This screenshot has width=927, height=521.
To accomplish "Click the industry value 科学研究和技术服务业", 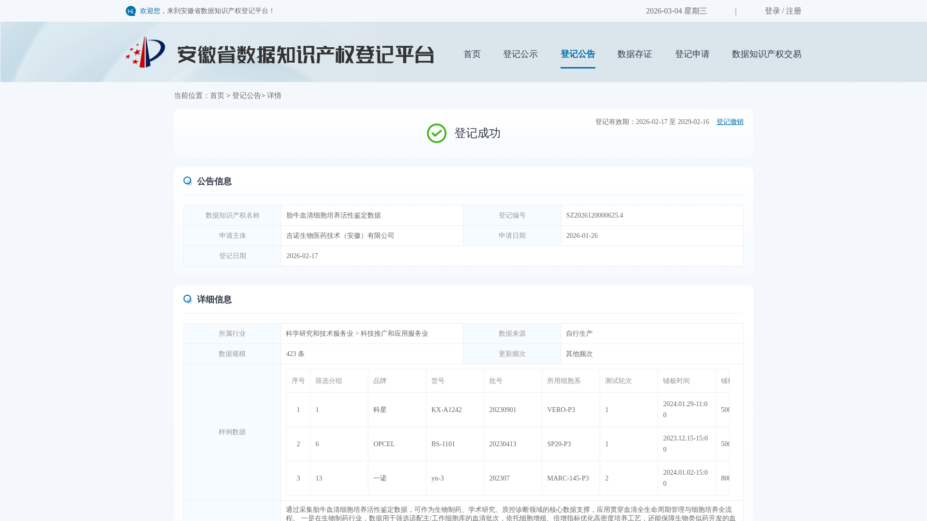I will [319, 334].
